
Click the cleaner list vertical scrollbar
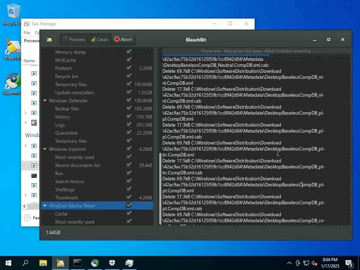(x=160, y=189)
